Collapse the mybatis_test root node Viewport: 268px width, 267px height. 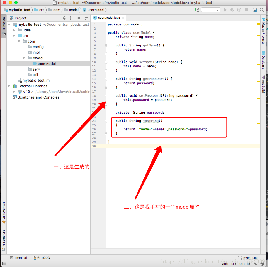9,25
